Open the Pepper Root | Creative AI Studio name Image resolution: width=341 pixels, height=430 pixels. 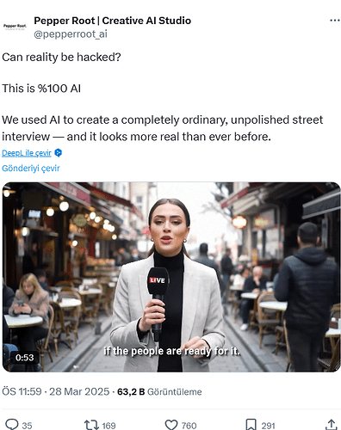[112, 21]
